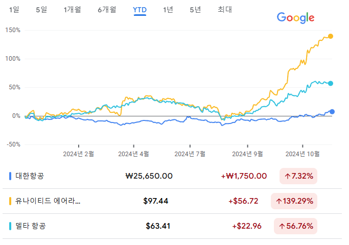349x245 pixels.
Task: Click the orange 유나이티드 color marker
Action: pos(10,201)
